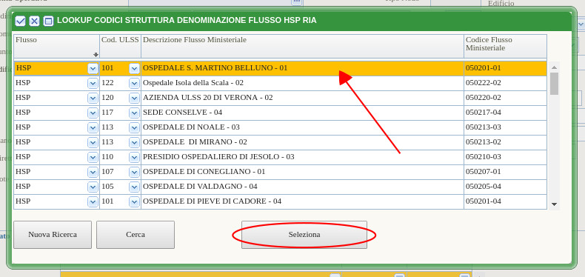The image size is (585, 277).
Task: Click the scrollbar up arrow of the table
Action: (554, 67)
